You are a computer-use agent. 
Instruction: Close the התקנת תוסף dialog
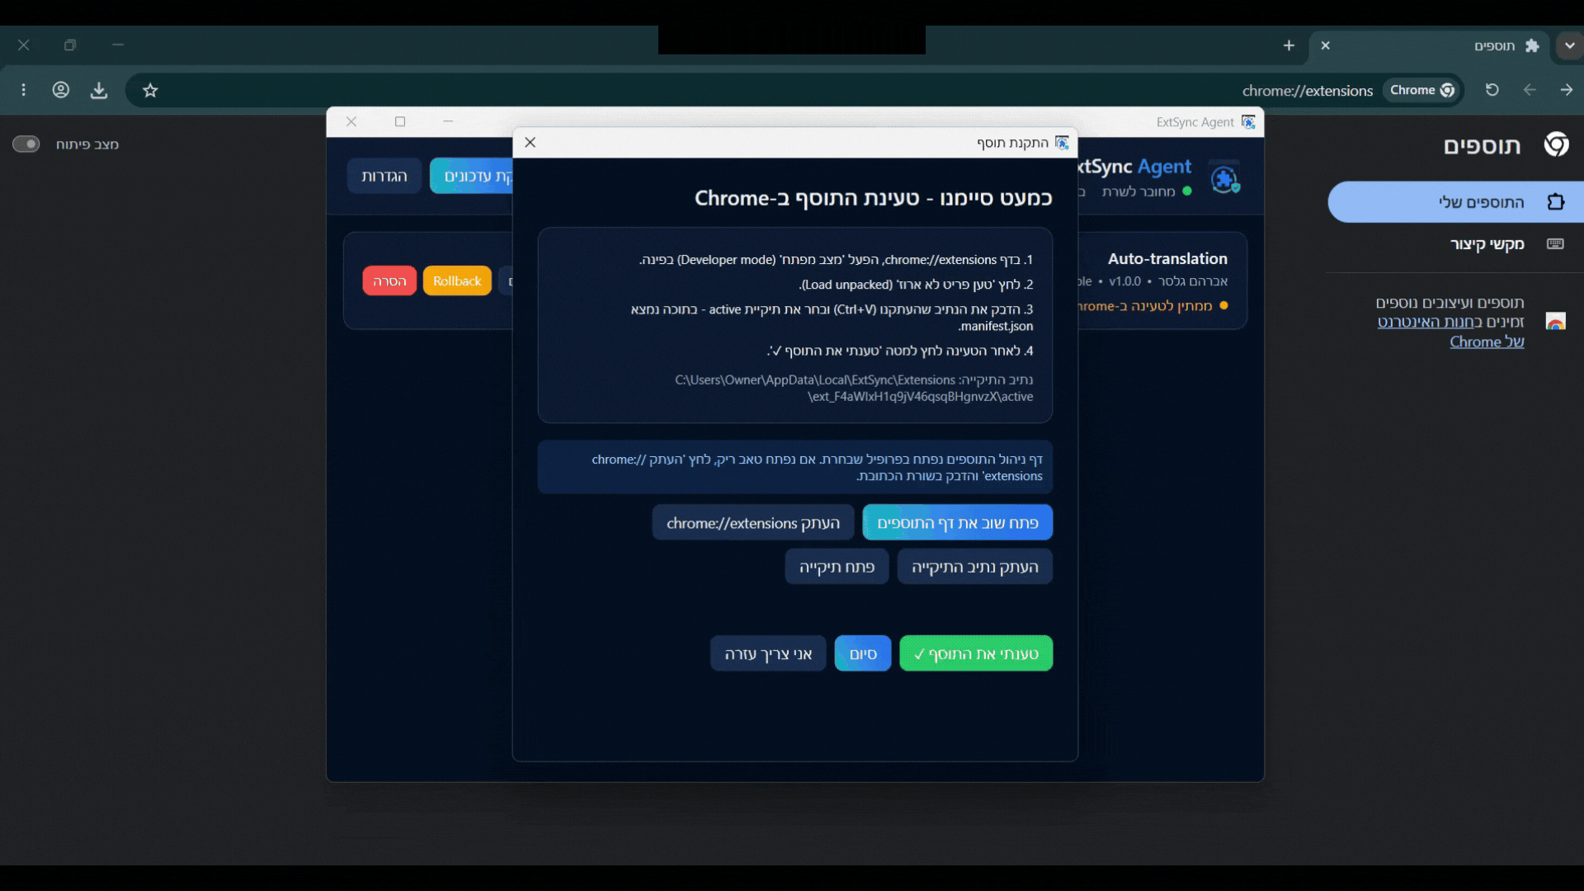pyautogui.click(x=530, y=143)
